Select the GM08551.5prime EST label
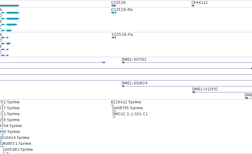The width and height of the screenshot is (252, 154). click(15, 144)
